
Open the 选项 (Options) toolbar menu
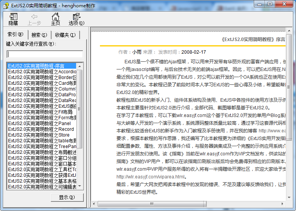76,19
